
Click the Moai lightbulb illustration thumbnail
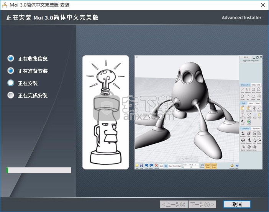tap(106, 112)
